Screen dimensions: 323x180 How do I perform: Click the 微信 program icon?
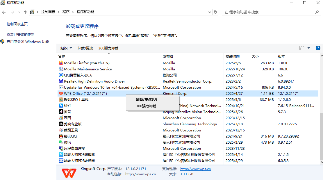point(61,142)
